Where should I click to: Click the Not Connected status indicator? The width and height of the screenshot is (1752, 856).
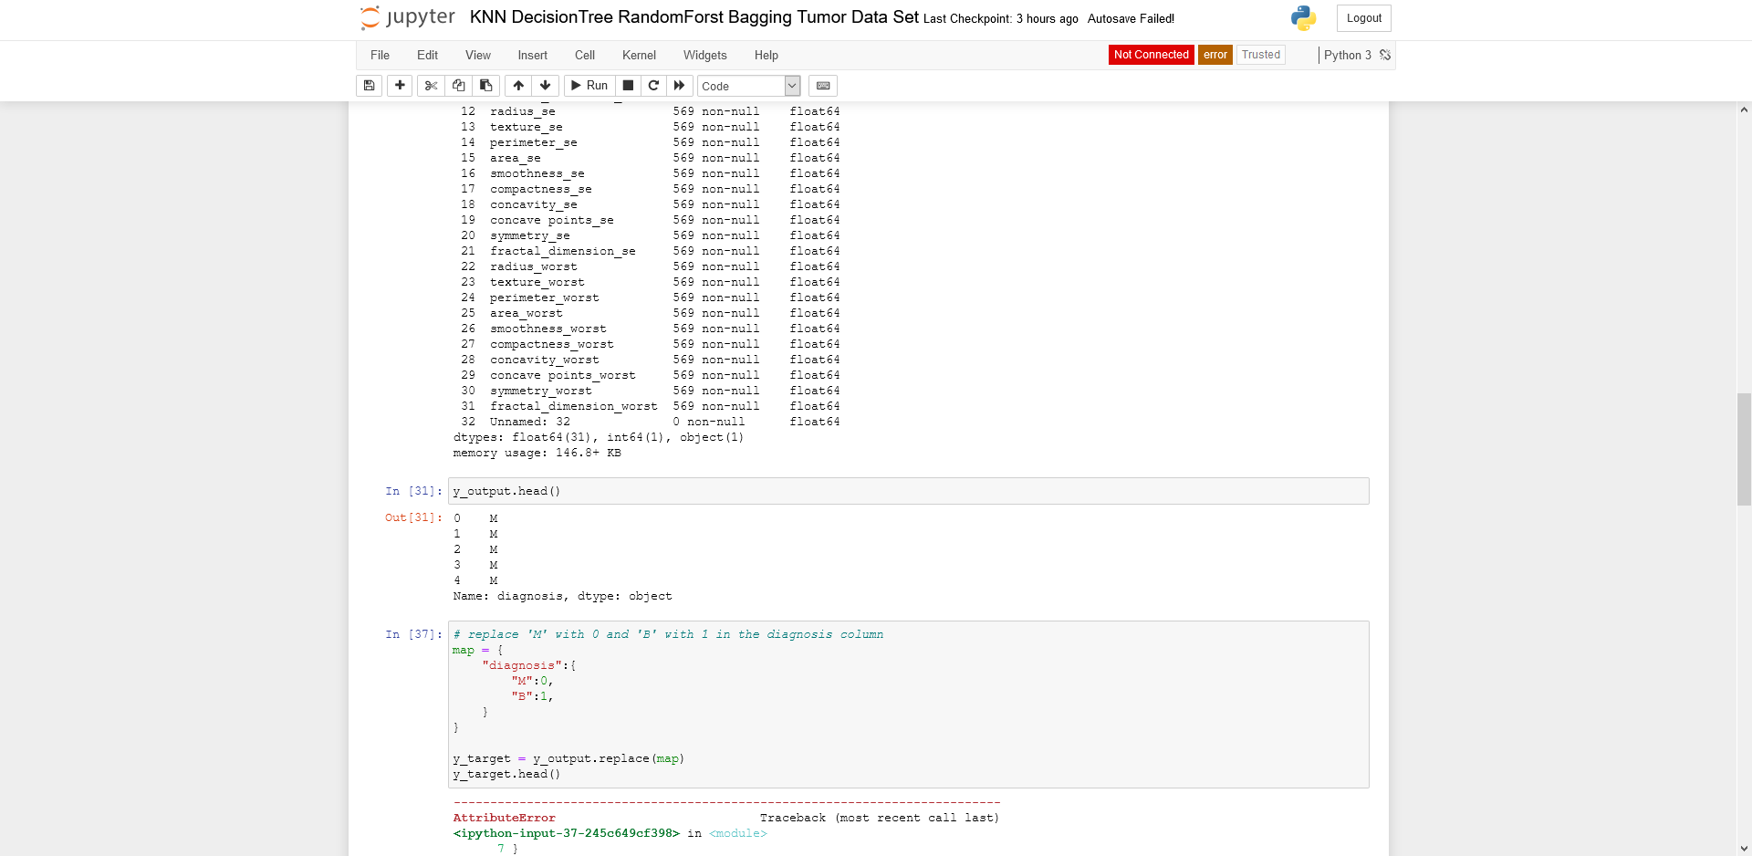point(1151,55)
